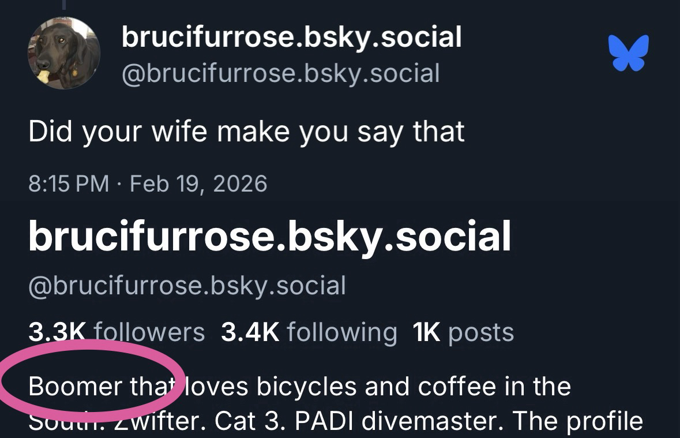This screenshot has height=438, width=680.
Task: Click the bold author name beside the avatar
Action: coord(291,38)
